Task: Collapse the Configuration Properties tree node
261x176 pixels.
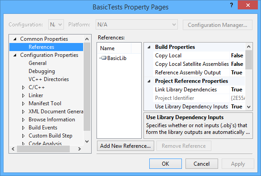Action: 15,55
